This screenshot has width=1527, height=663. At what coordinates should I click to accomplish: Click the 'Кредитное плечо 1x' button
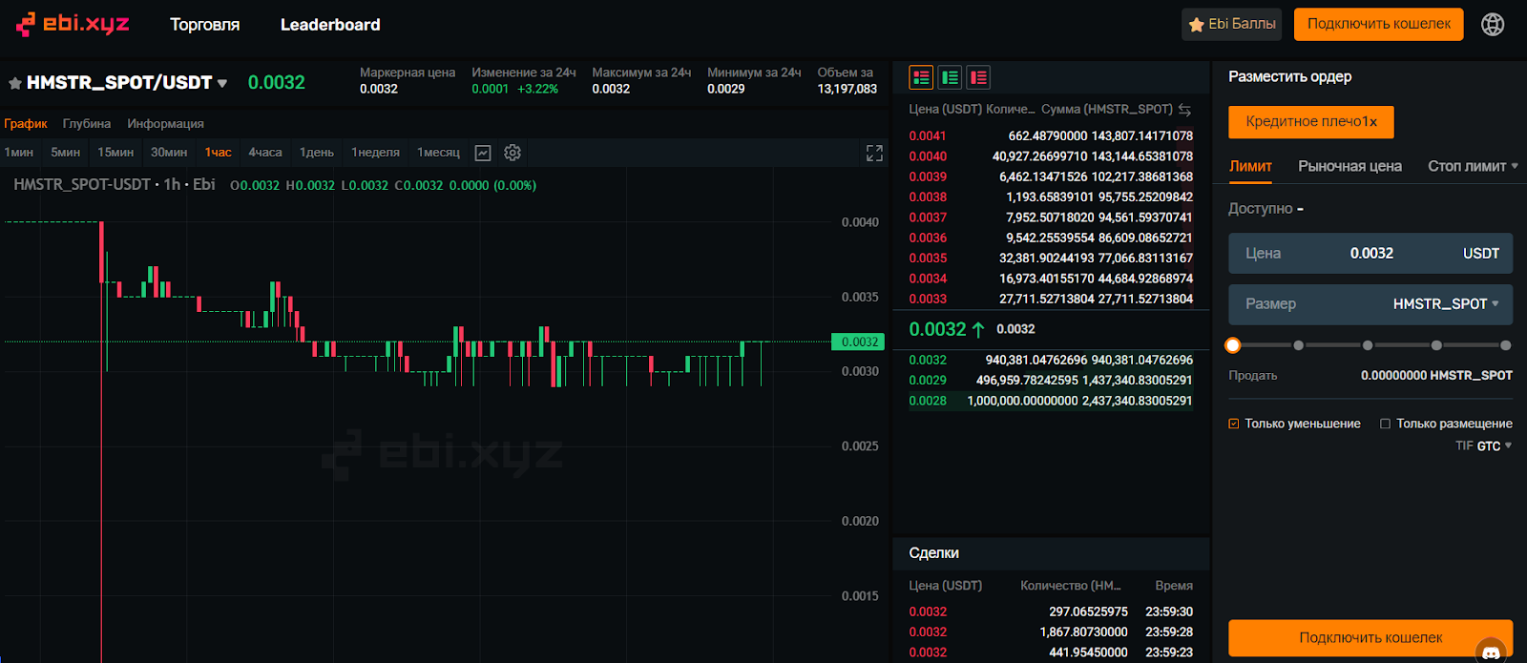tap(1310, 122)
